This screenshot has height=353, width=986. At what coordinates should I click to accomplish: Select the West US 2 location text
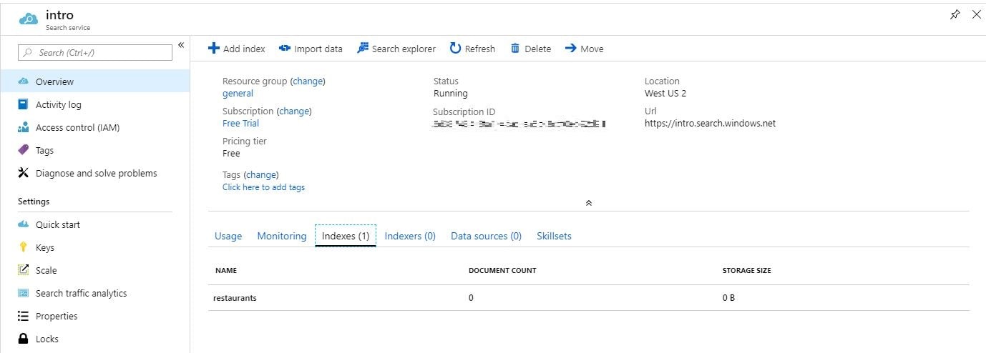click(665, 93)
